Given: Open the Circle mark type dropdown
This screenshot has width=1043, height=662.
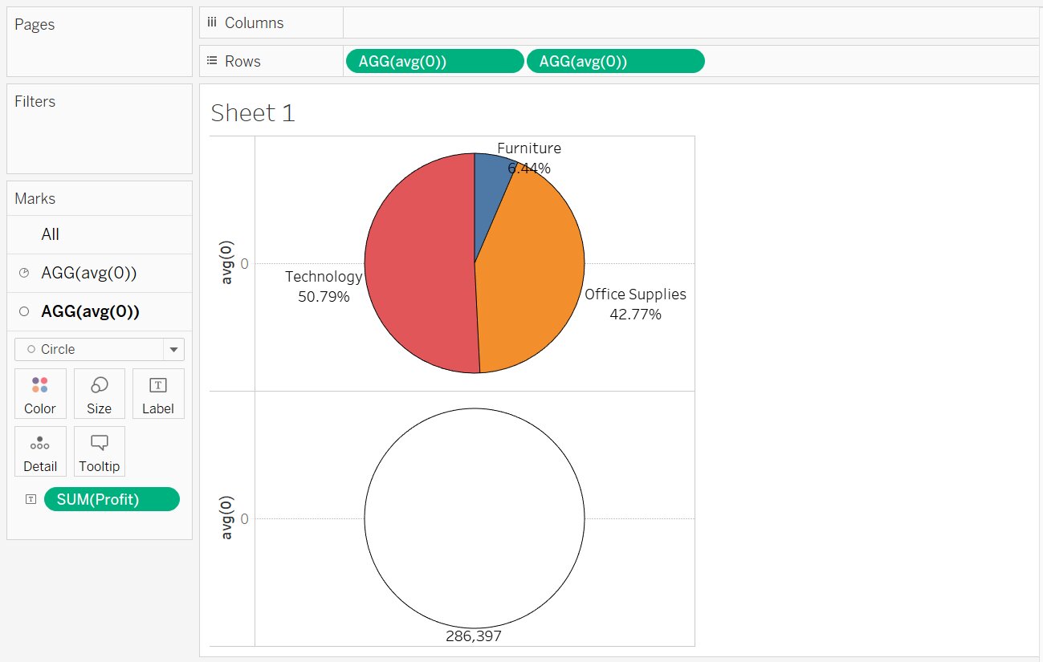Looking at the screenshot, I should 90,350.
